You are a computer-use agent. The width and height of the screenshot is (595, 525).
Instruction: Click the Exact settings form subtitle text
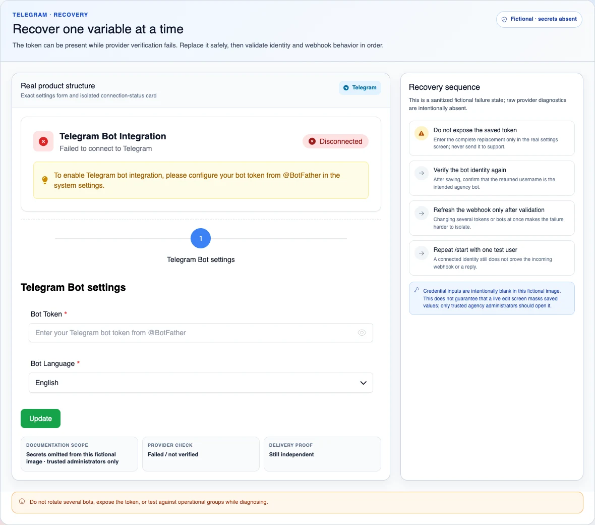pos(88,96)
